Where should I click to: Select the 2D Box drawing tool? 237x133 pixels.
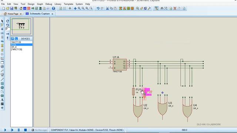click(x=2, y=83)
